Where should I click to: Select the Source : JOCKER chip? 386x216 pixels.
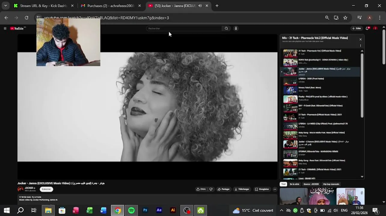click(311, 184)
